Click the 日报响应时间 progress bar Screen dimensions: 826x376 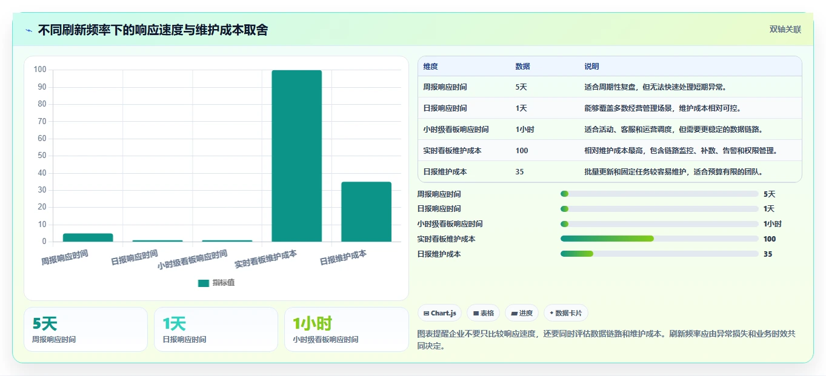(659, 209)
